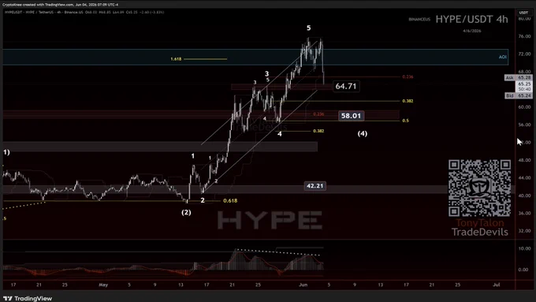Click 72.00 on the price axis
The image size is (536, 302).
(524, 54)
